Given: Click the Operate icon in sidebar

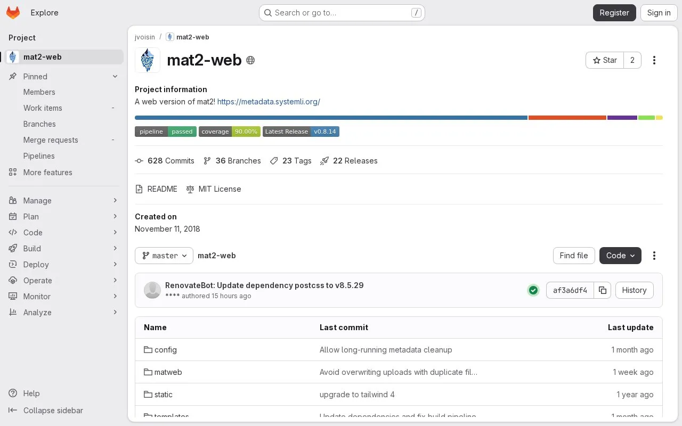Looking at the screenshot, I should 13,281.
